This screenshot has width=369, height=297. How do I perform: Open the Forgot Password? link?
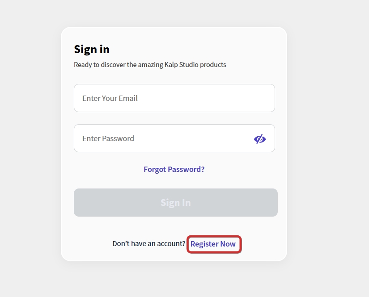[174, 169]
